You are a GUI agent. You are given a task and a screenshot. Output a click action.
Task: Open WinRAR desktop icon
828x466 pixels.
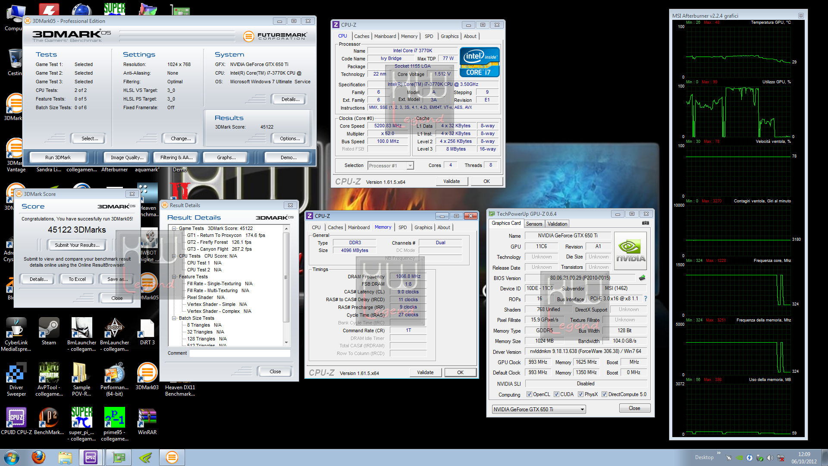147,421
